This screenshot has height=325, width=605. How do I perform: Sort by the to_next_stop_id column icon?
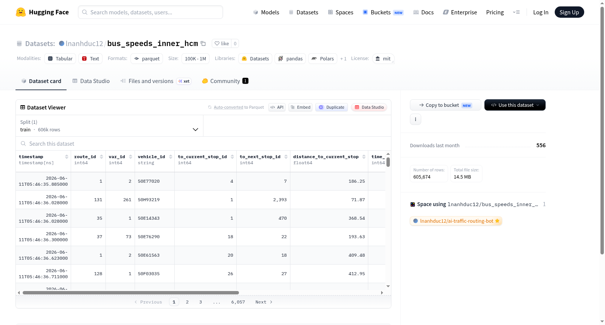(x=286, y=157)
